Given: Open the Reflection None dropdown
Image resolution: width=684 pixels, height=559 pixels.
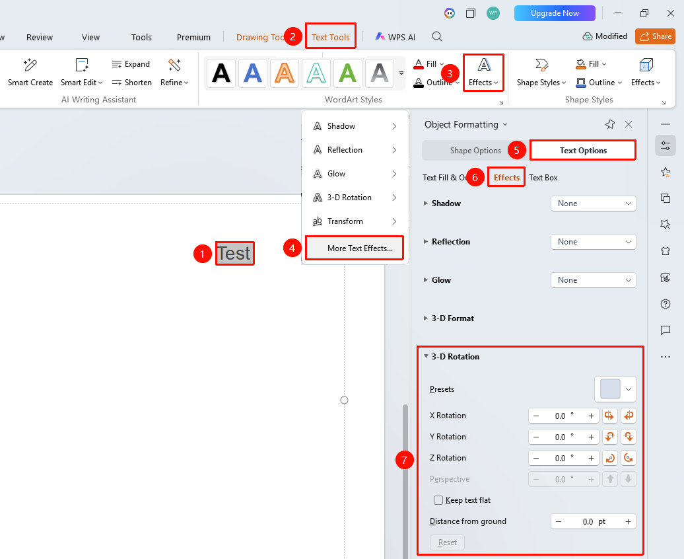Looking at the screenshot, I should click(594, 242).
